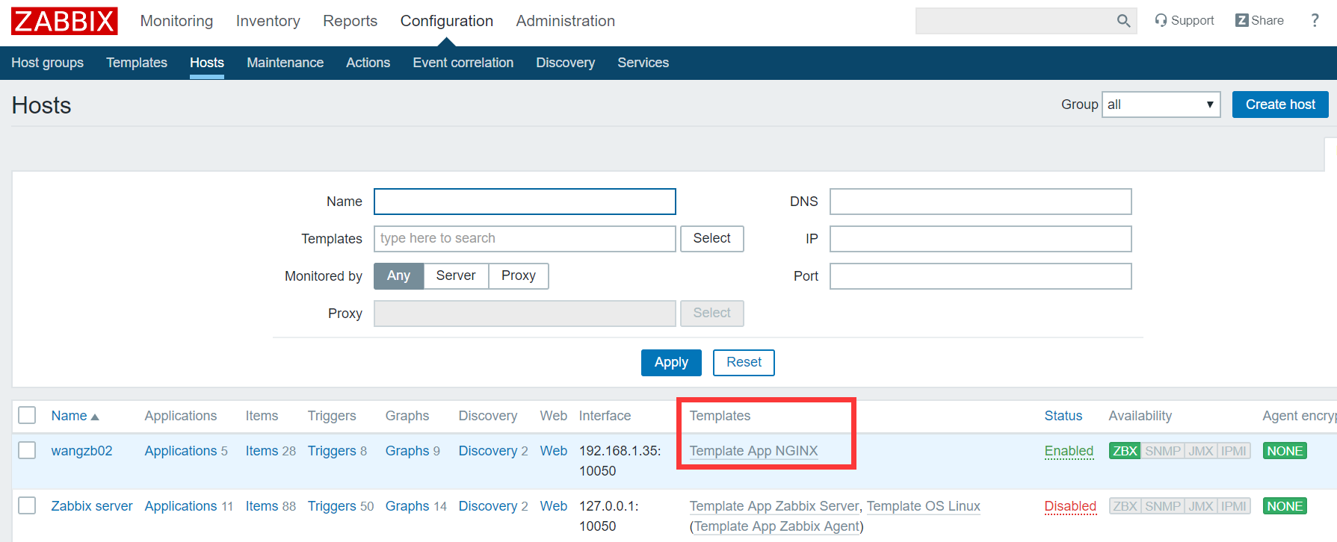Tick the Zabbix server host checkbox
The height and width of the screenshot is (542, 1337).
pyautogui.click(x=27, y=505)
